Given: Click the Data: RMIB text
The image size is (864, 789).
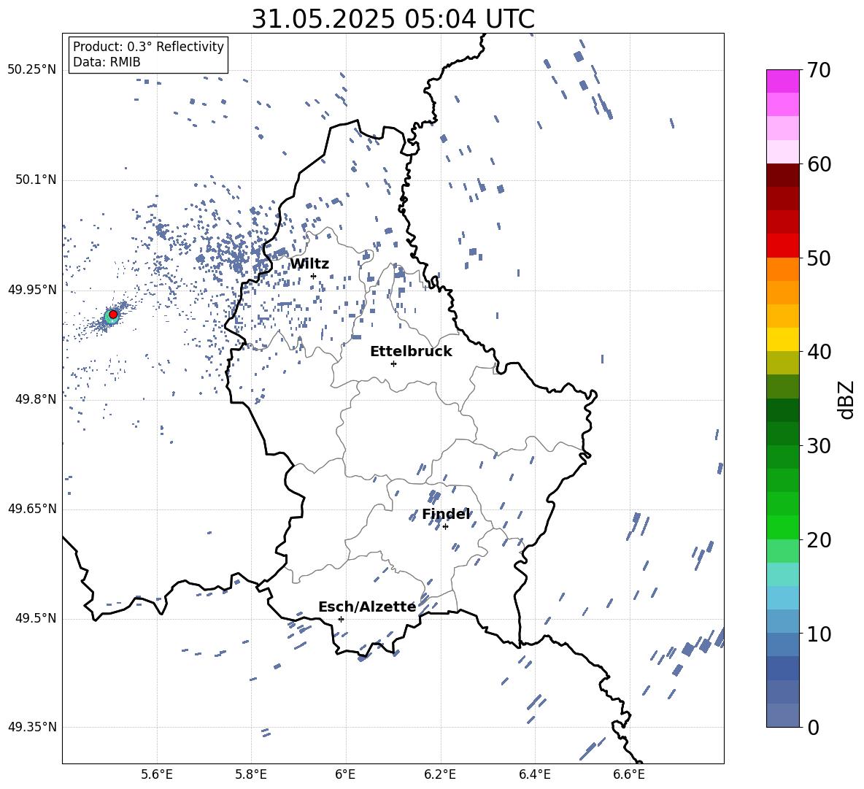Looking at the screenshot, I should click(x=107, y=62).
